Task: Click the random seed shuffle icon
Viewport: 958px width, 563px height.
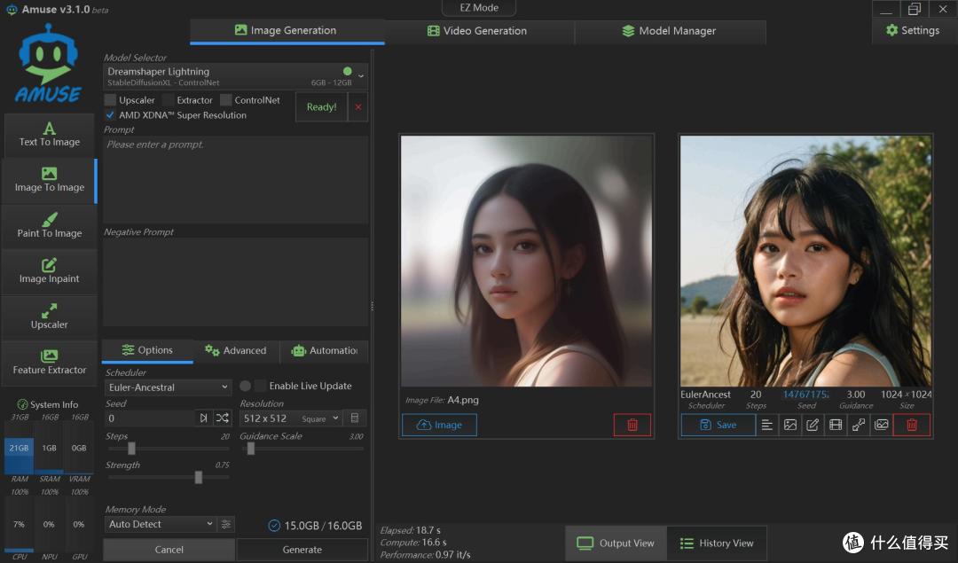Action: click(x=223, y=418)
